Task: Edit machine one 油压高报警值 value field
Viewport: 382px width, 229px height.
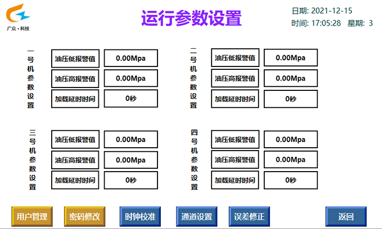Action: point(130,78)
